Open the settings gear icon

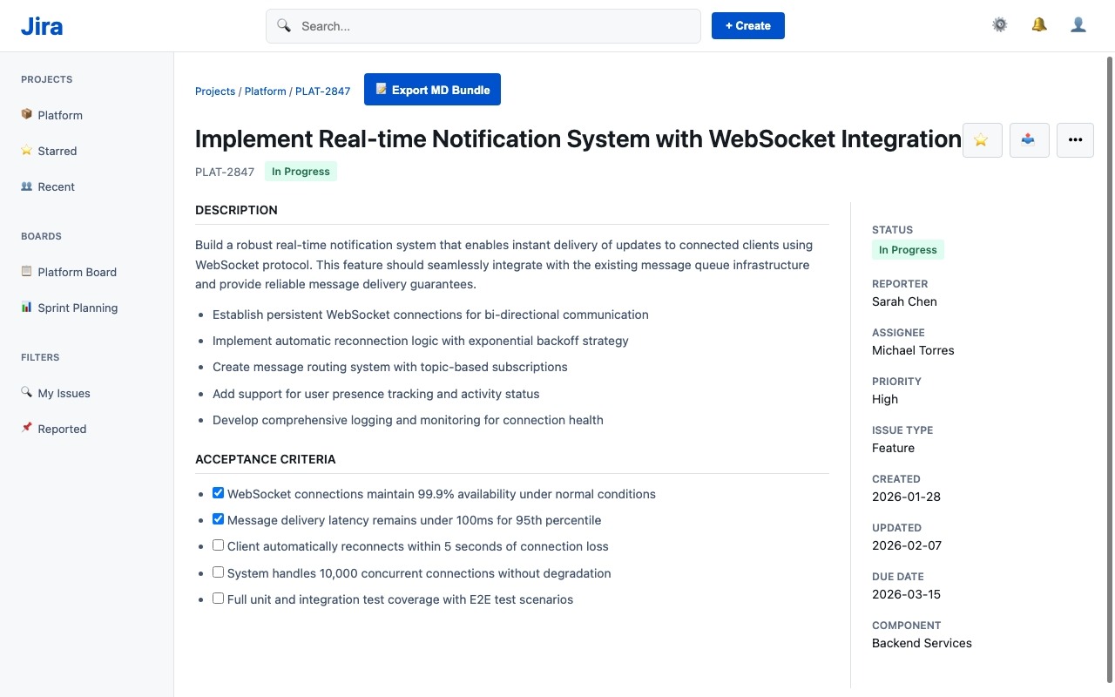point(1000,25)
